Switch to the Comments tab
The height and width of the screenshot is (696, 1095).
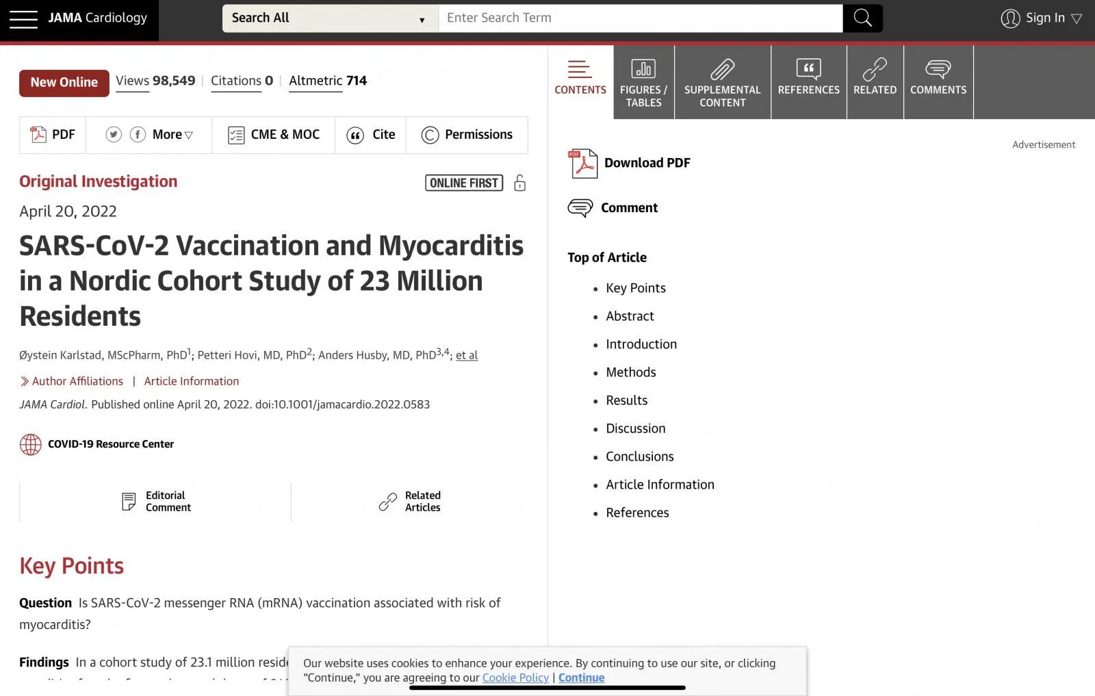click(x=938, y=82)
